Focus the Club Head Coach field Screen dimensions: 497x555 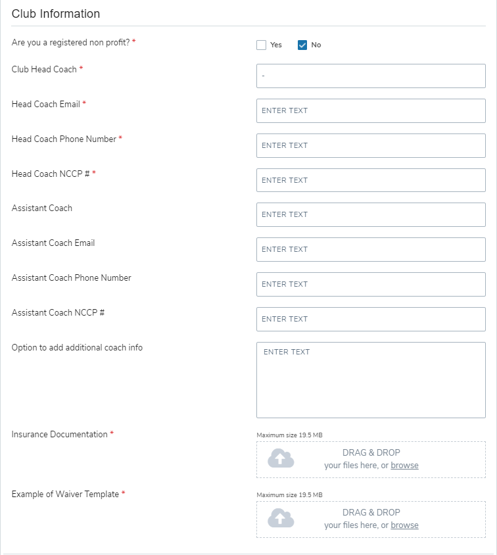pyautogui.click(x=371, y=76)
